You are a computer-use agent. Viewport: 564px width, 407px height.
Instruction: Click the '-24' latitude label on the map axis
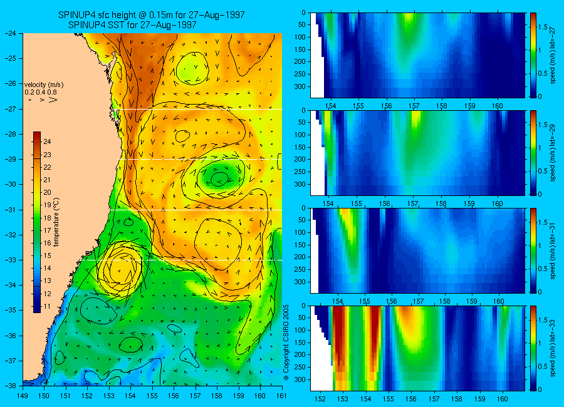coord(10,33)
